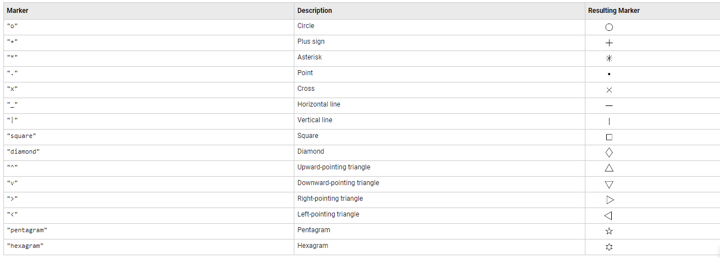This screenshot has width=720, height=258.
Task: Select the right-pointing triangle marker icon
Action: point(610,200)
